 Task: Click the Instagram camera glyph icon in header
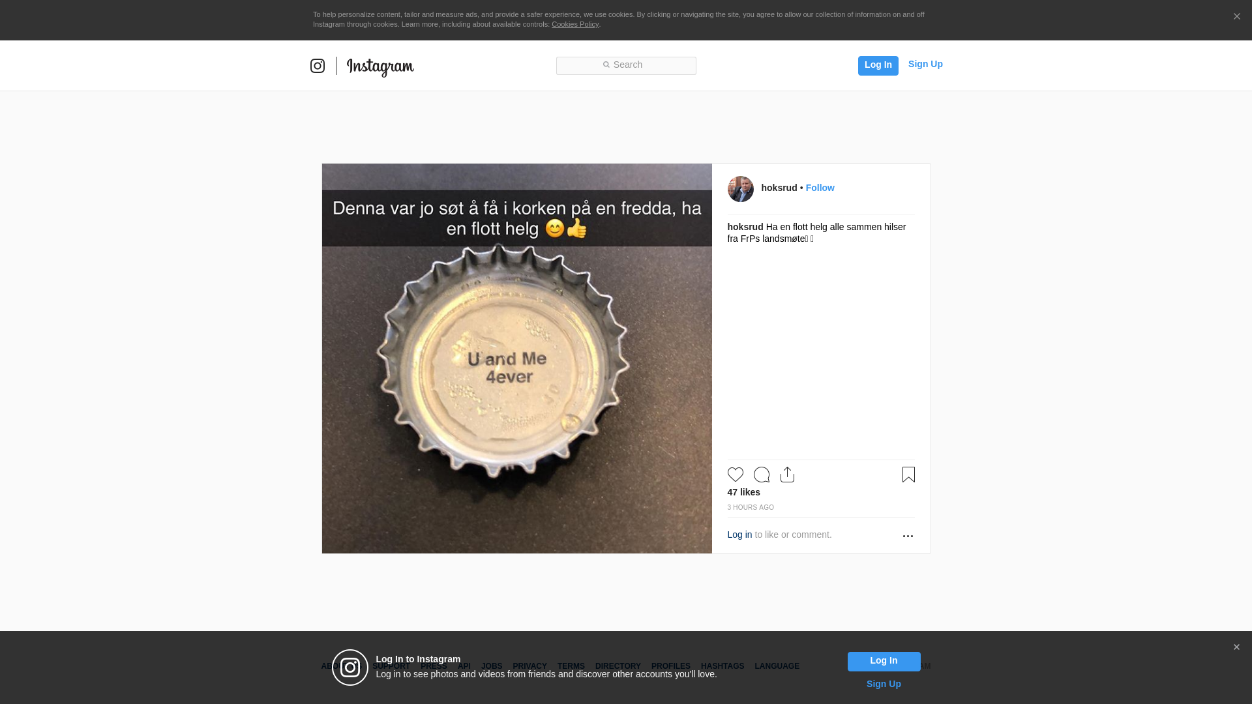(318, 66)
